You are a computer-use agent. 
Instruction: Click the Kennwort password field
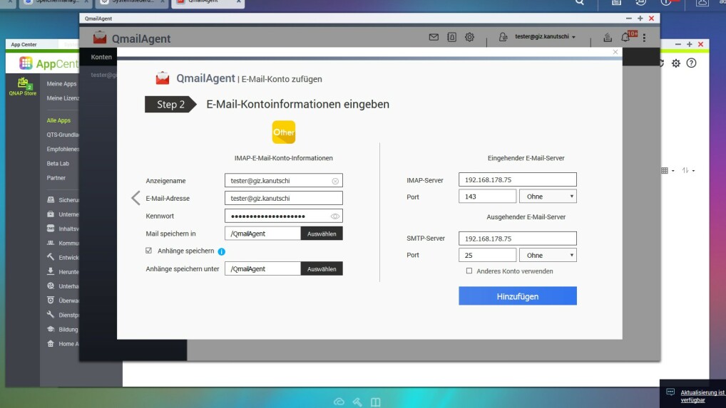(283, 216)
